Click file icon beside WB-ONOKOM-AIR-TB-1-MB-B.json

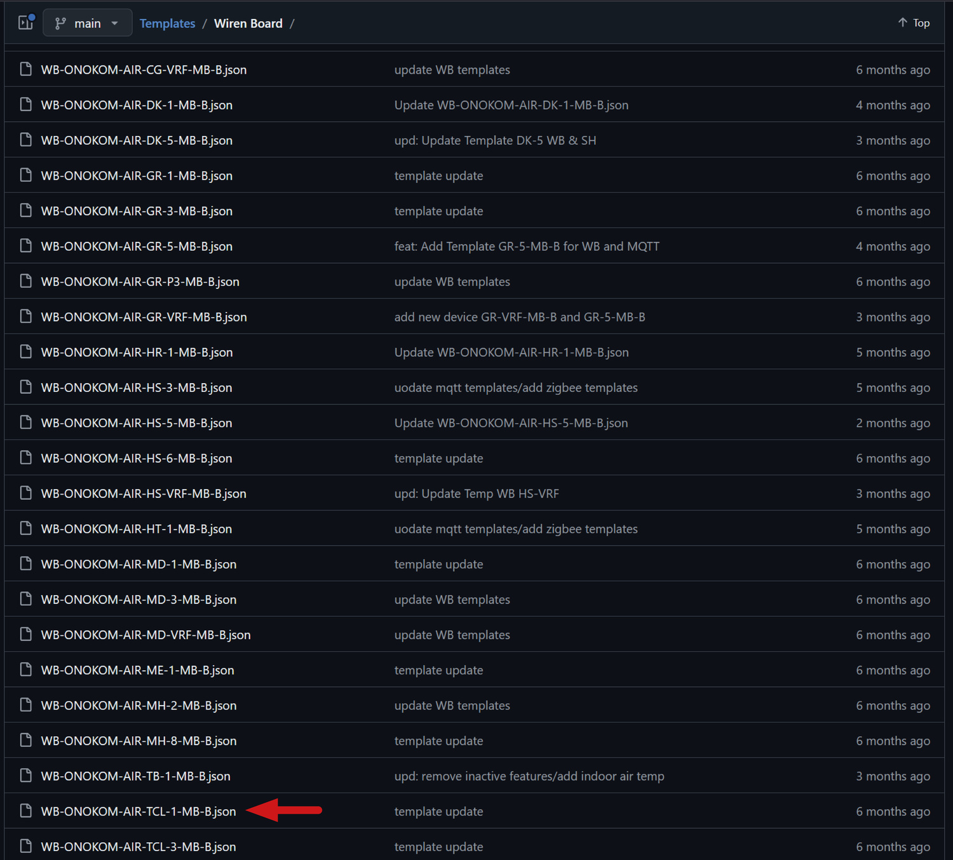[26, 776]
